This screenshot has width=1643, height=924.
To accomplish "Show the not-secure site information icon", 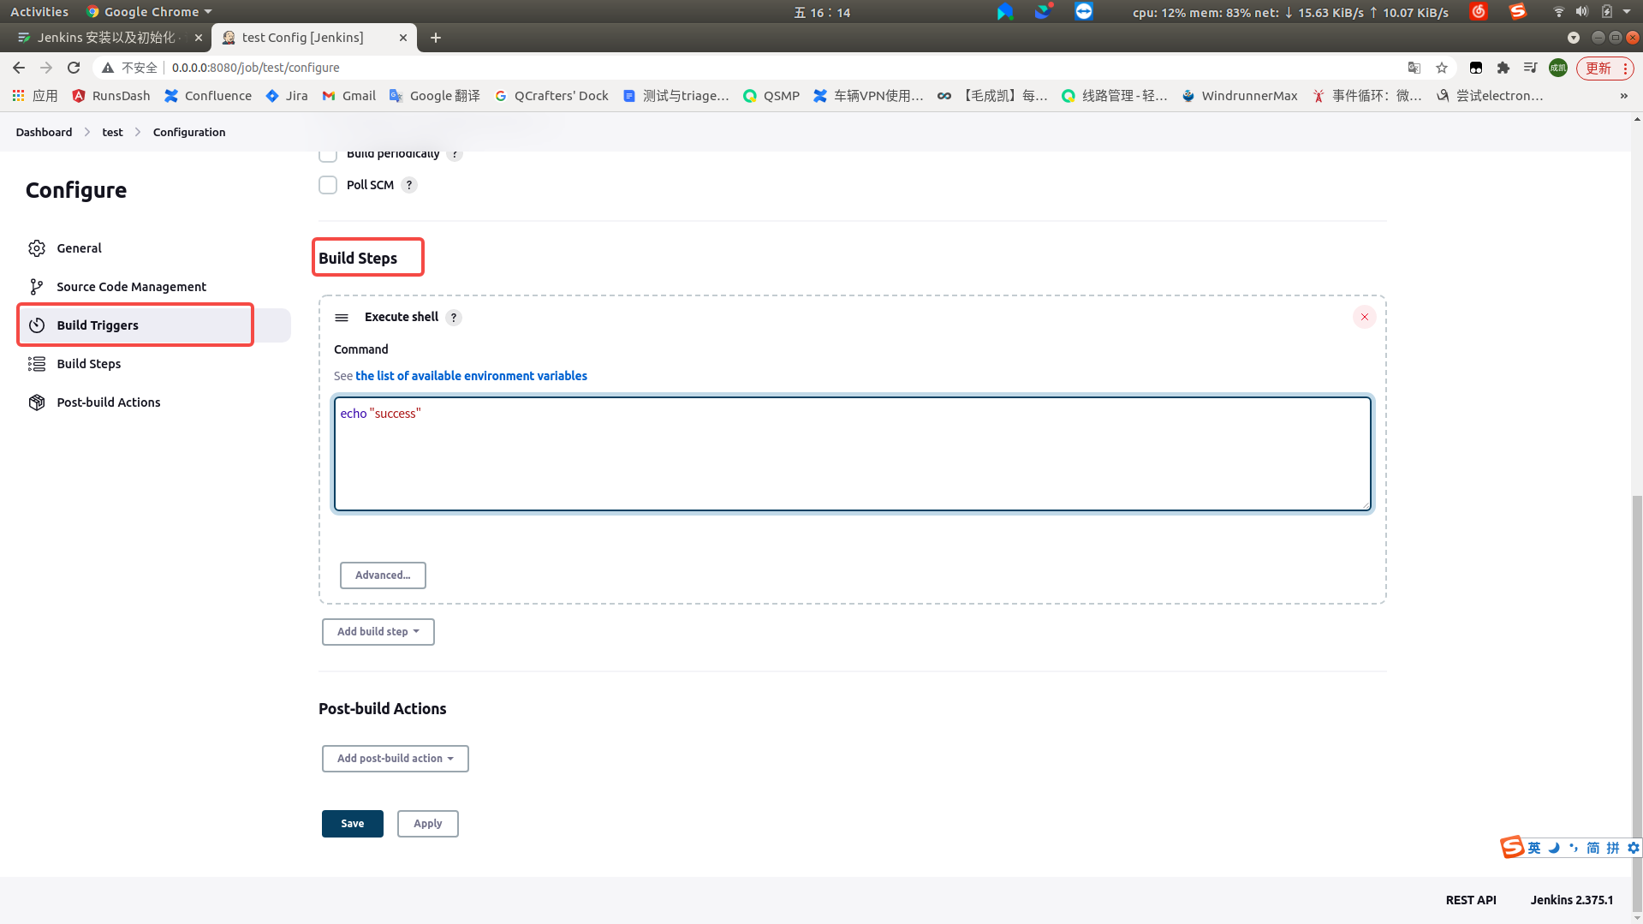I will 108,68.
